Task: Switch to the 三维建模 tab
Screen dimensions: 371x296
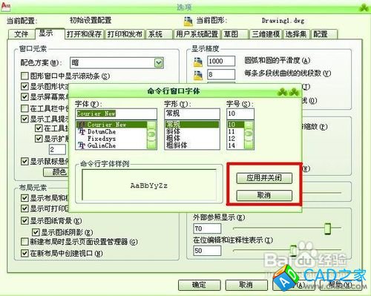Action: [x=266, y=34]
